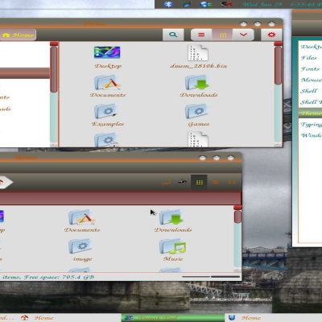Click the Home path button in upper window
This screenshot has width=322, height=322.
point(19,35)
